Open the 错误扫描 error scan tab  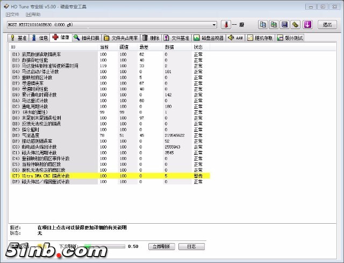(87, 38)
